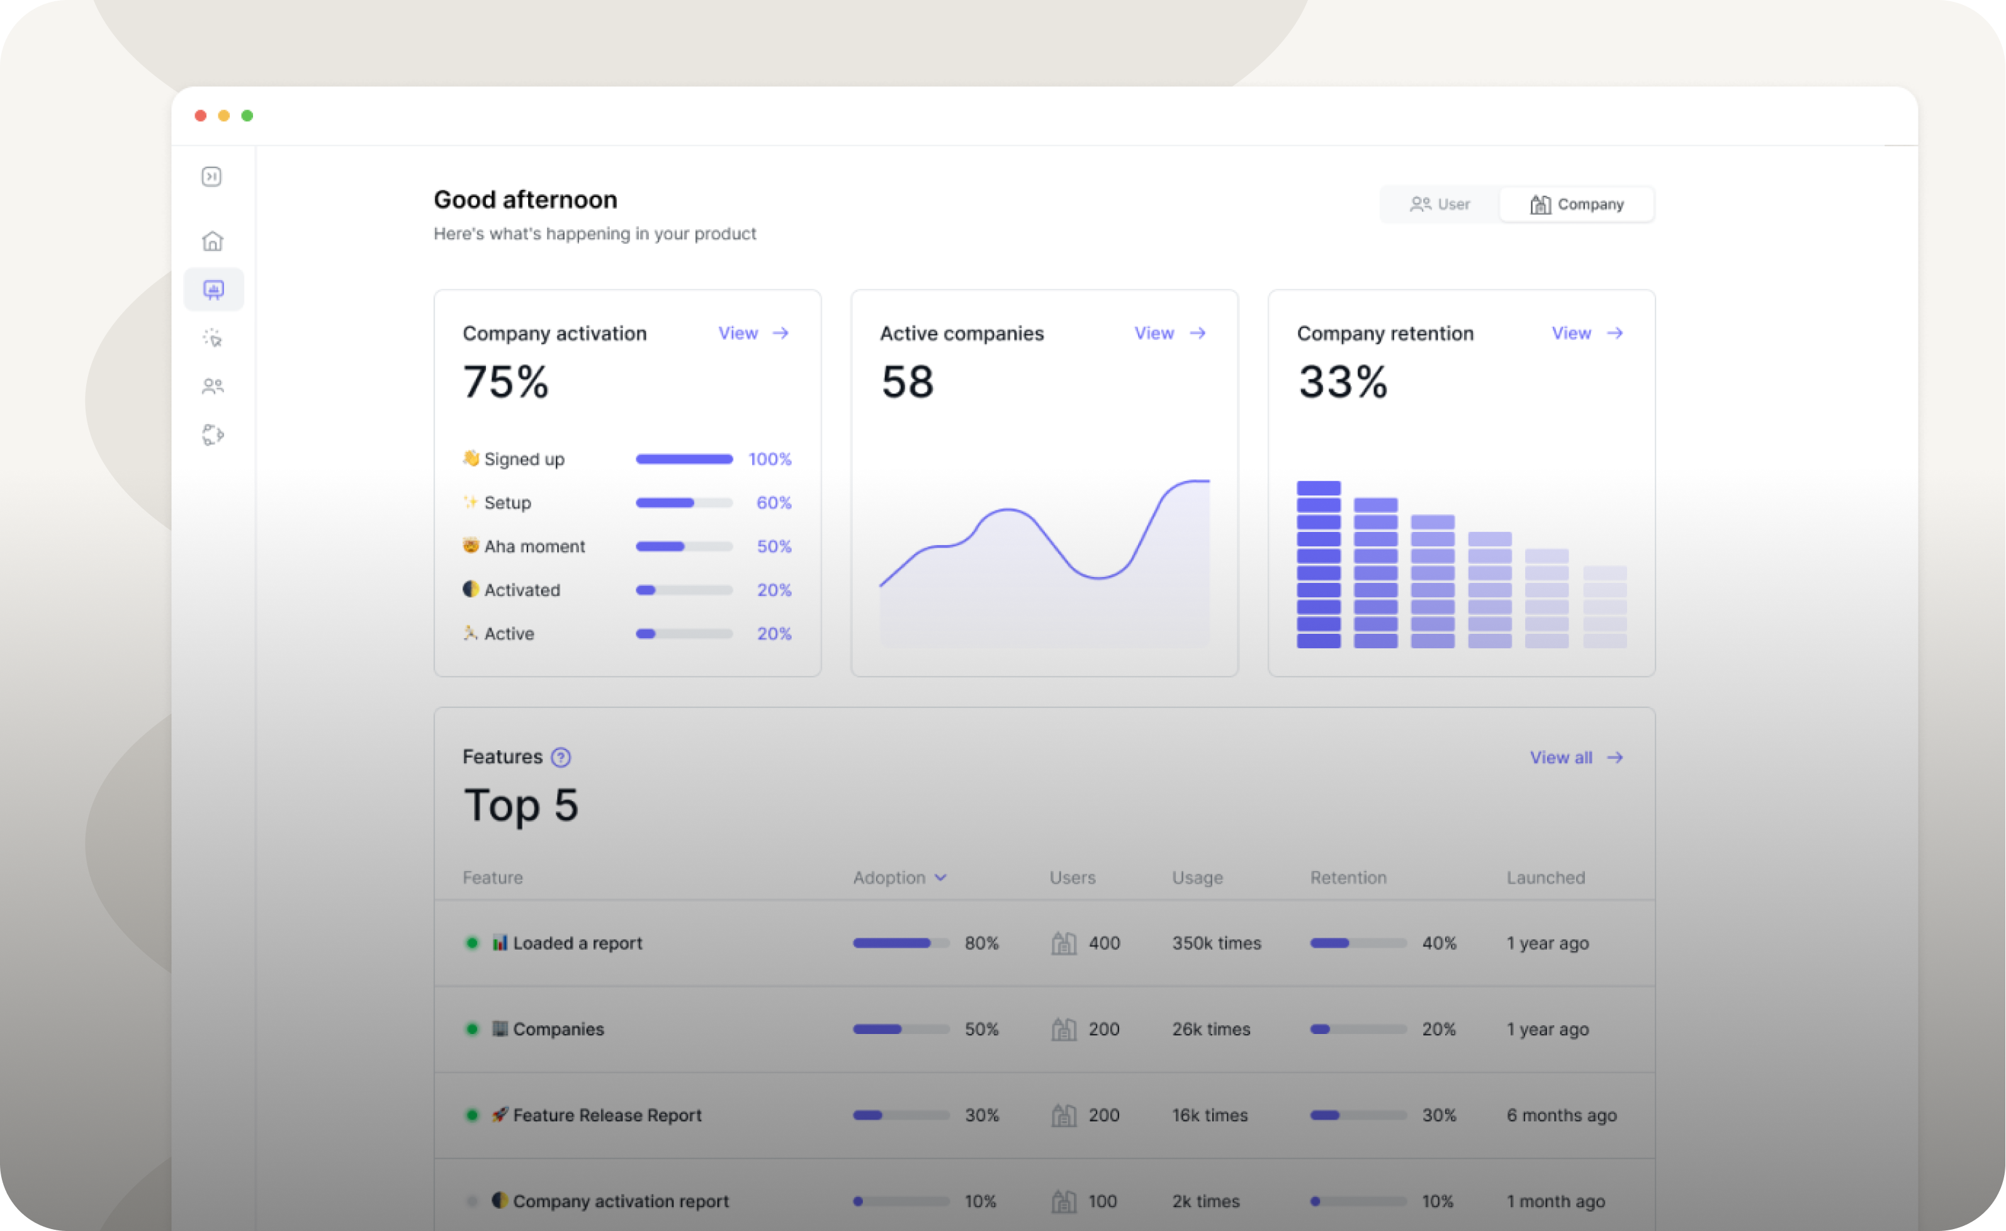This screenshot has height=1231, width=2006.
Task: Select the dashboard presentation sidebar icon
Action: point(213,290)
